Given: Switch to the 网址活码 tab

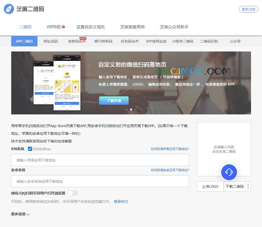Looking at the screenshot, I should (x=51, y=41).
